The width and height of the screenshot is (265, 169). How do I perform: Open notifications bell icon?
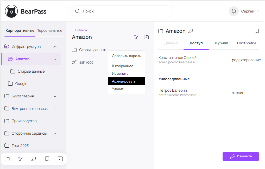pyautogui.click(x=234, y=11)
